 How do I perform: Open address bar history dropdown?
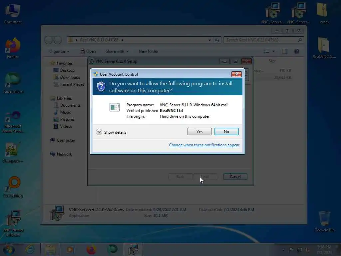pyautogui.click(x=209, y=40)
